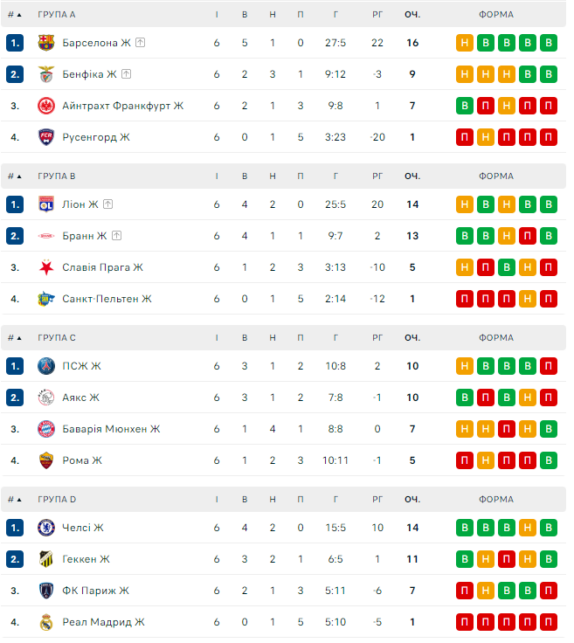Image resolution: width=574 pixels, height=643 pixels.
Task: Click the Eintracht Frankfurt crest icon
Action: [x=46, y=106]
